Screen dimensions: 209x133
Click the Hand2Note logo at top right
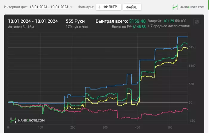[x=188, y=7]
